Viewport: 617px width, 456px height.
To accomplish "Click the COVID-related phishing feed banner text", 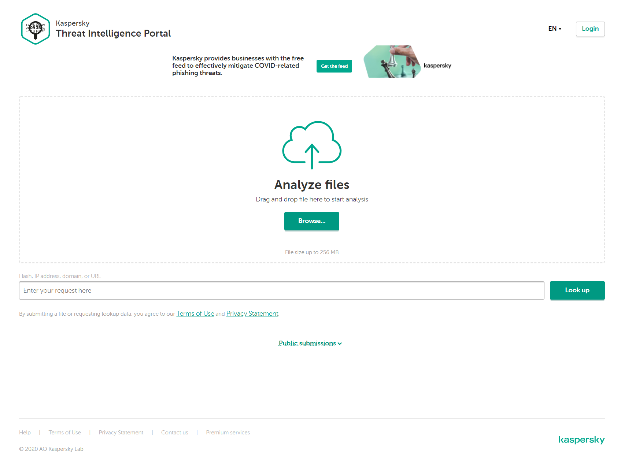I will [x=238, y=66].
